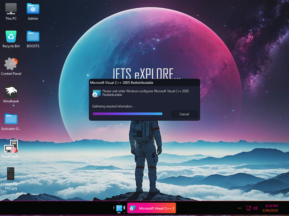This screenshot has width=289, height=216.
Task: Select the VisualCppR... installer icon
Action: coord(11,146)
